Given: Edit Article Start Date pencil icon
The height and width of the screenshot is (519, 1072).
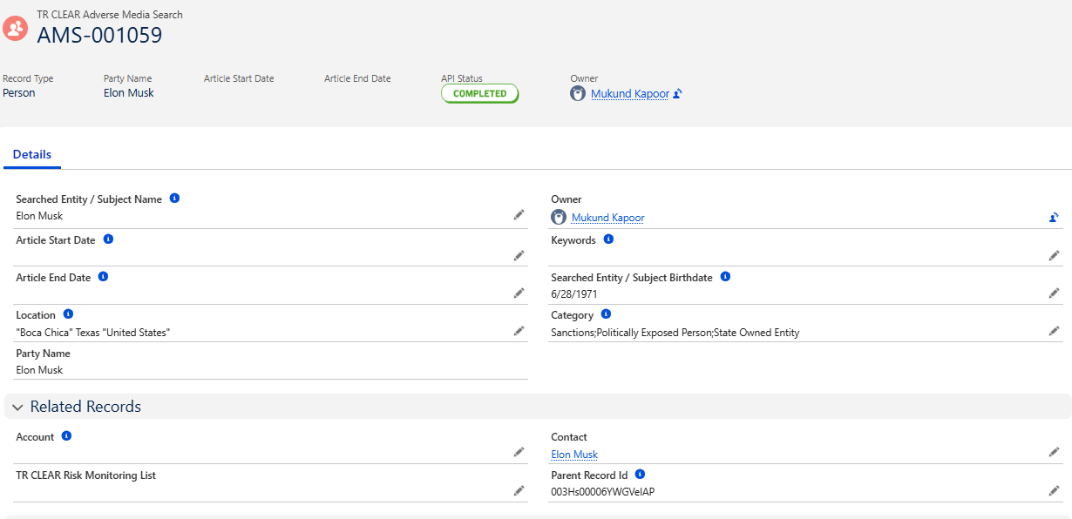Looking at the screenshot, I should point(519,255).
